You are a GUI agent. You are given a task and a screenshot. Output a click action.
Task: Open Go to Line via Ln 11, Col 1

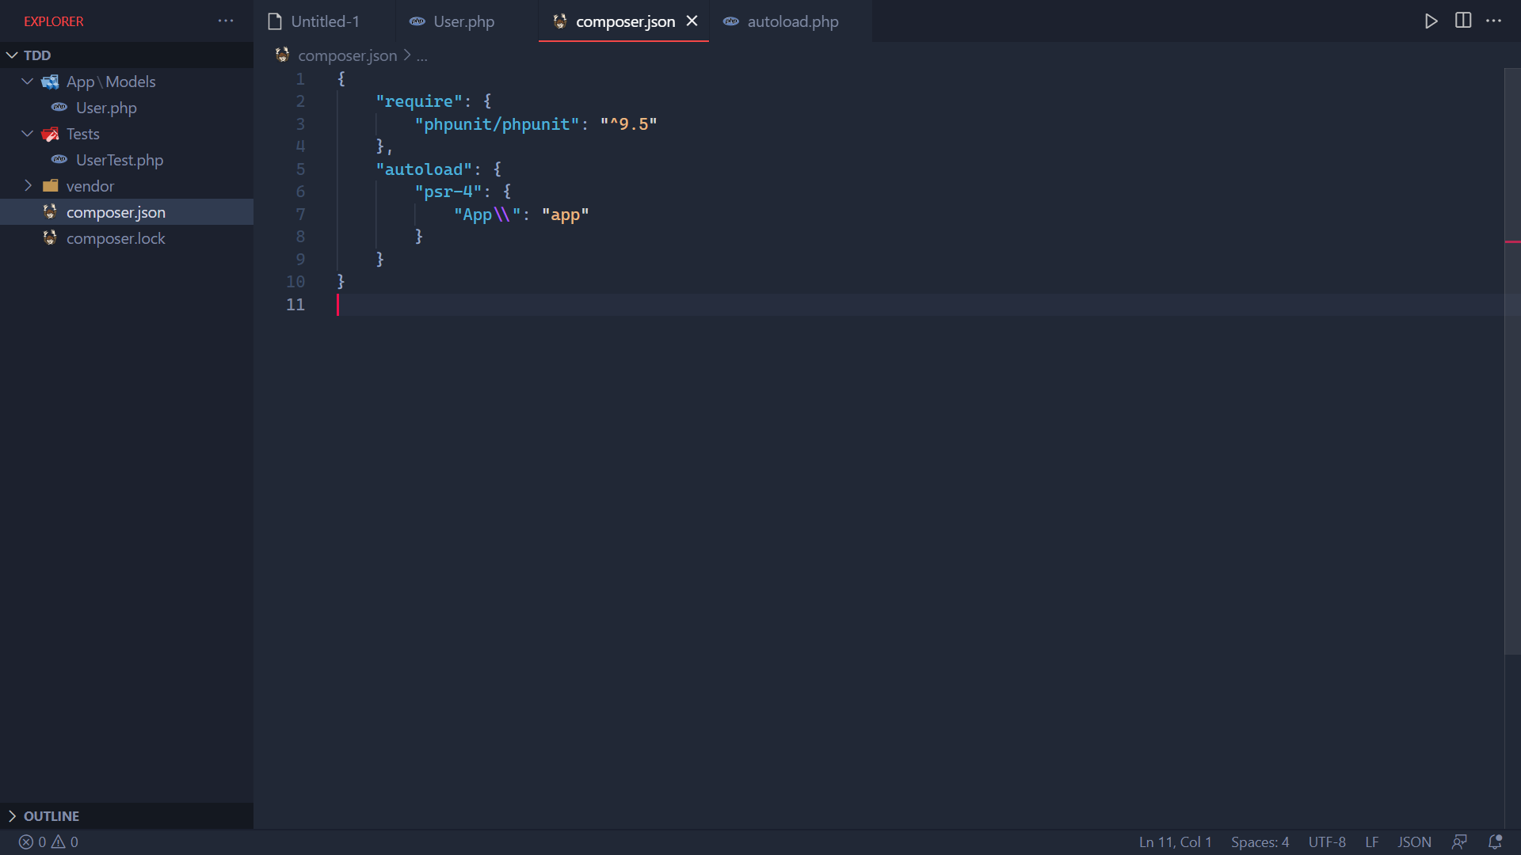[1176, 842]
